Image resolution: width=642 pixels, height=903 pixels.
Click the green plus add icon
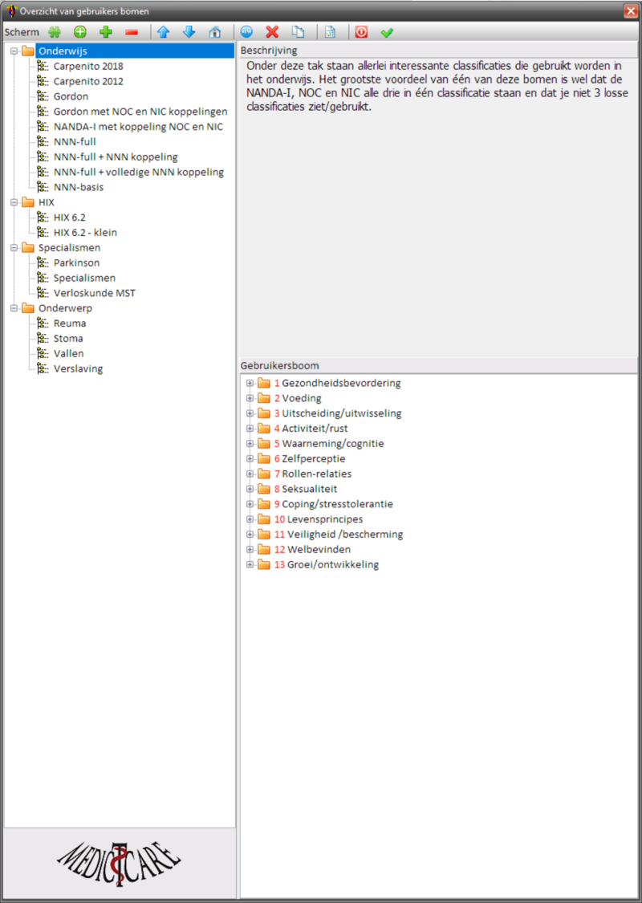[x=105, y=32]
